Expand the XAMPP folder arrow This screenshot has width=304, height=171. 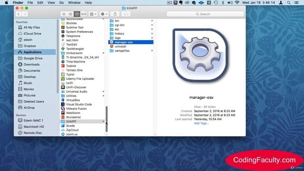104,122
